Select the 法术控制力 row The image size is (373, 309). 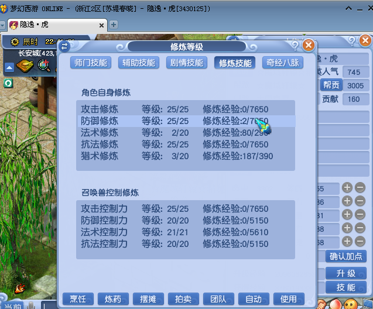point(186,232)
